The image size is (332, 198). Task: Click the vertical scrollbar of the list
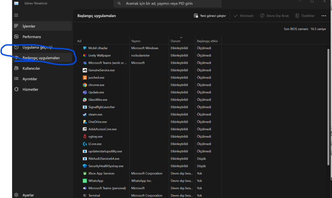(x=328, y=107)
